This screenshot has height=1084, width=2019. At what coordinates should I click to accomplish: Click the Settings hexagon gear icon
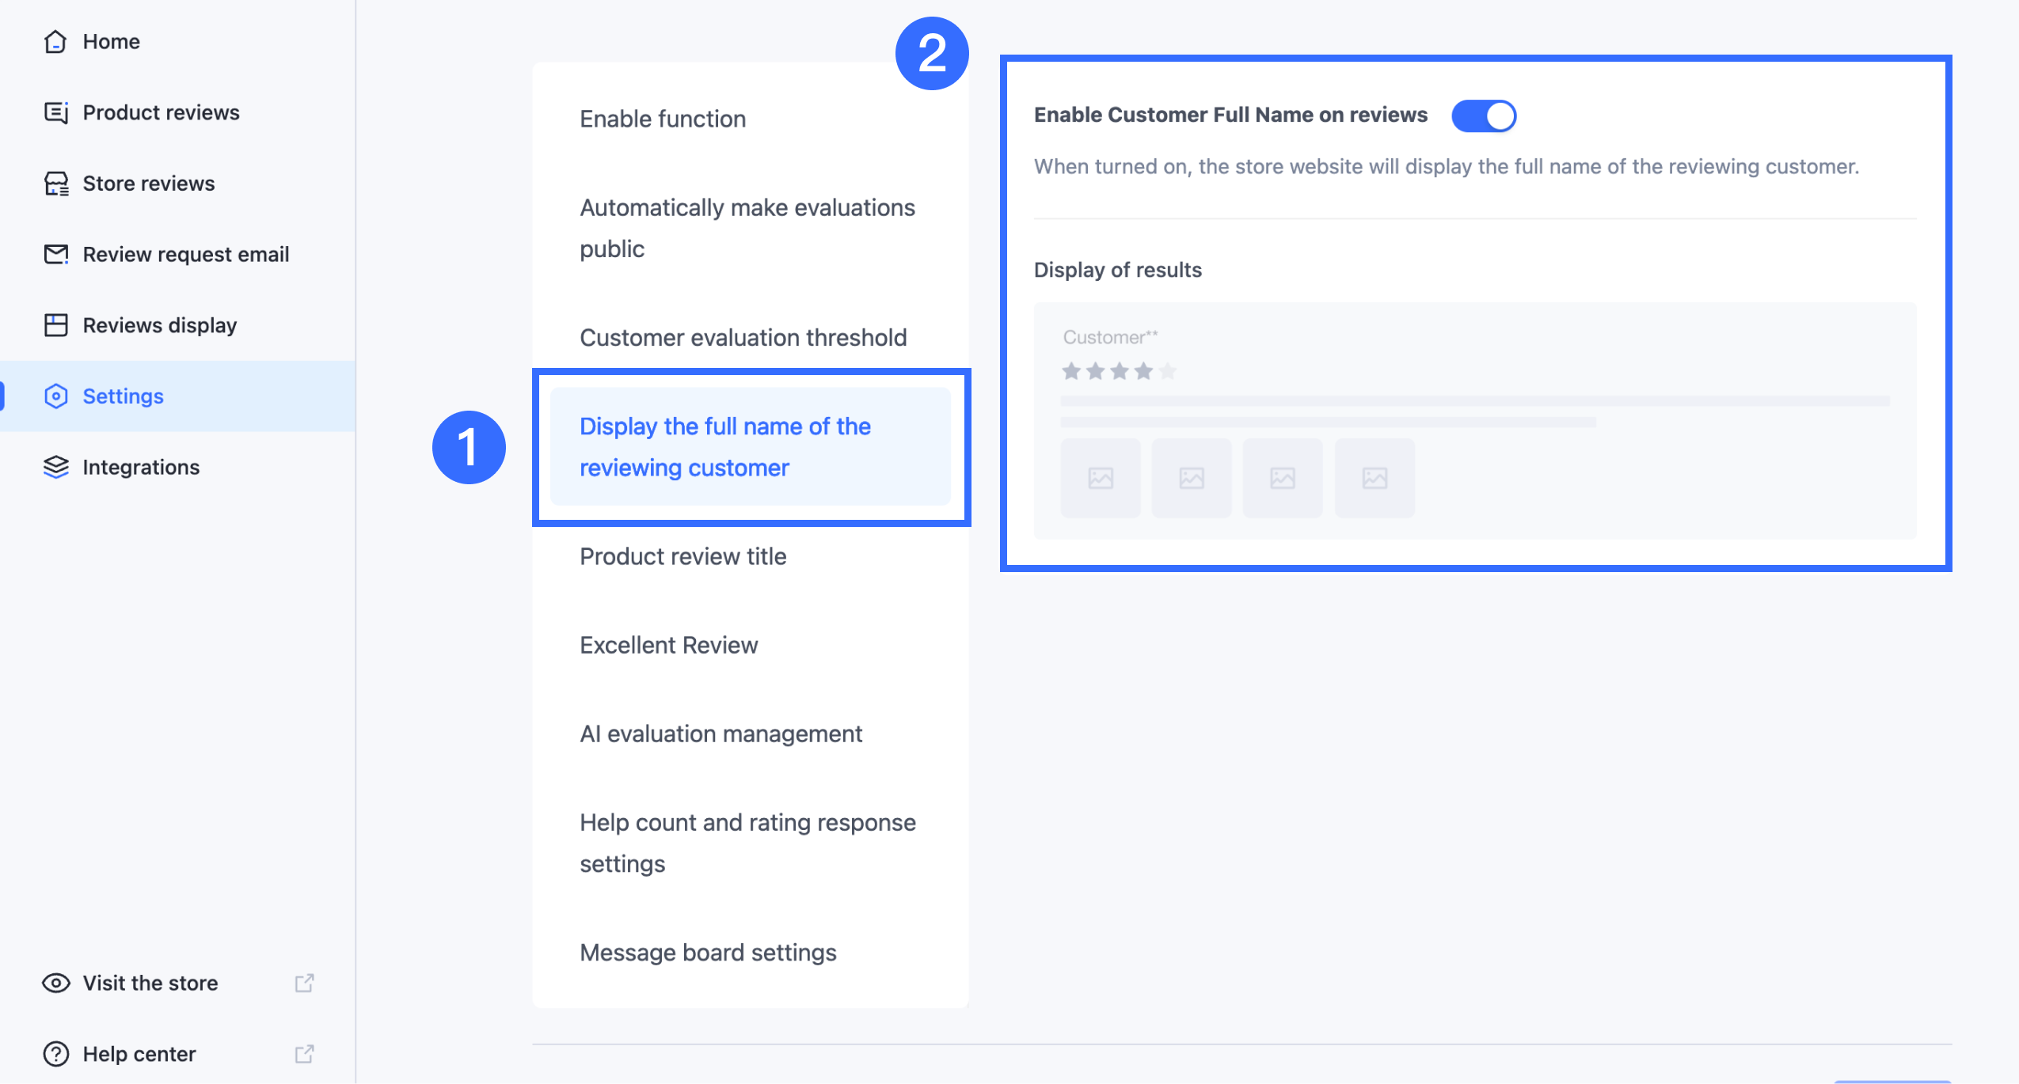point(55,396)
